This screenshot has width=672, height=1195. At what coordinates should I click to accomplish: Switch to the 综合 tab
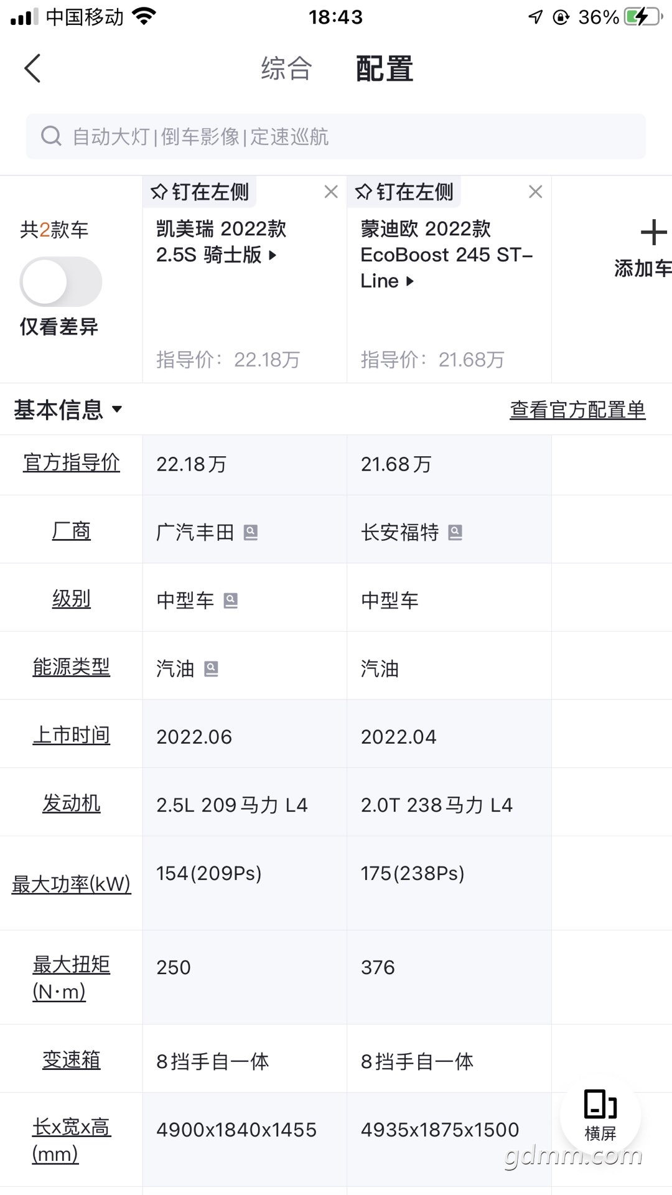coord(286,68)
